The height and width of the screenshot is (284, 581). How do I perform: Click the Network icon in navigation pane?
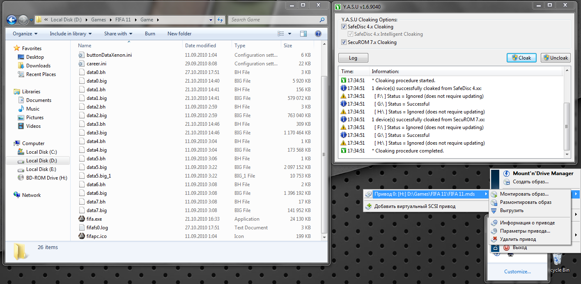tap(16, 195)
